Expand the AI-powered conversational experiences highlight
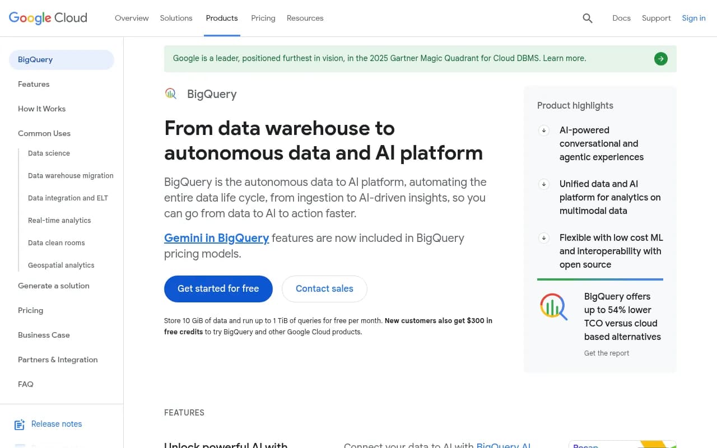The height and width of the screenshot is (448, 717). pyautogui.click(x=544, y=130)
